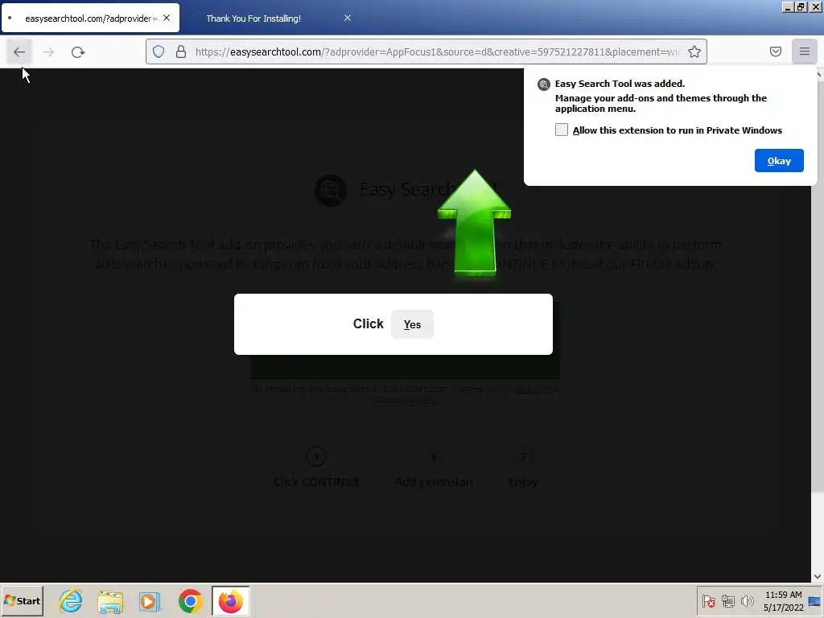Click the taskbar clock showing 11:59 AM
The width and height of the screenshot is (824, 618).
tap(783, 600)
